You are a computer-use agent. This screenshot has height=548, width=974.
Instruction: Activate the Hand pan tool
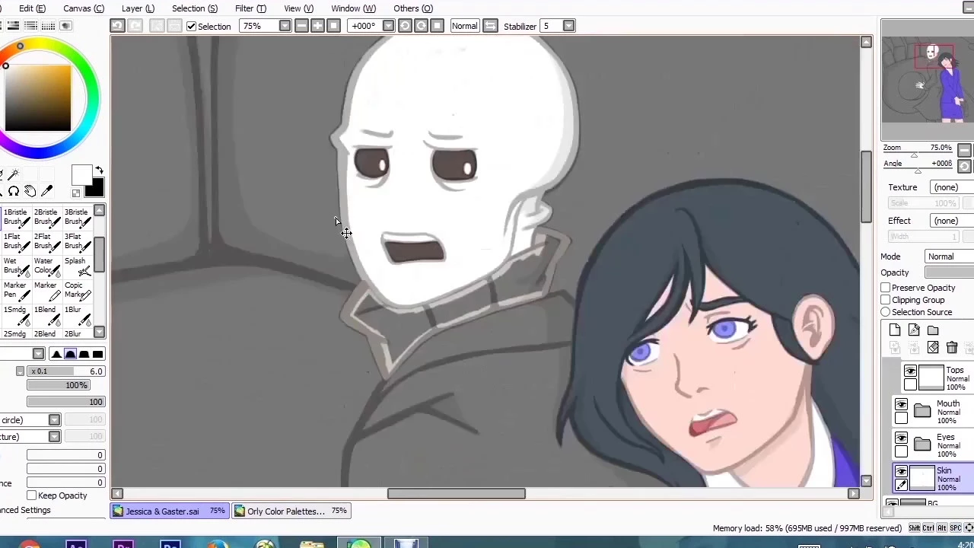[x=30, y=191]
